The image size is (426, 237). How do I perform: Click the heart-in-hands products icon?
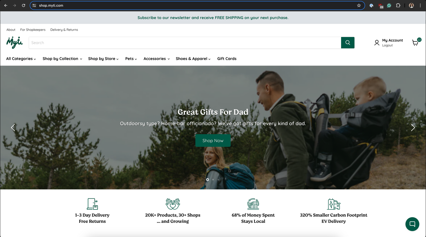coord(172,204)
